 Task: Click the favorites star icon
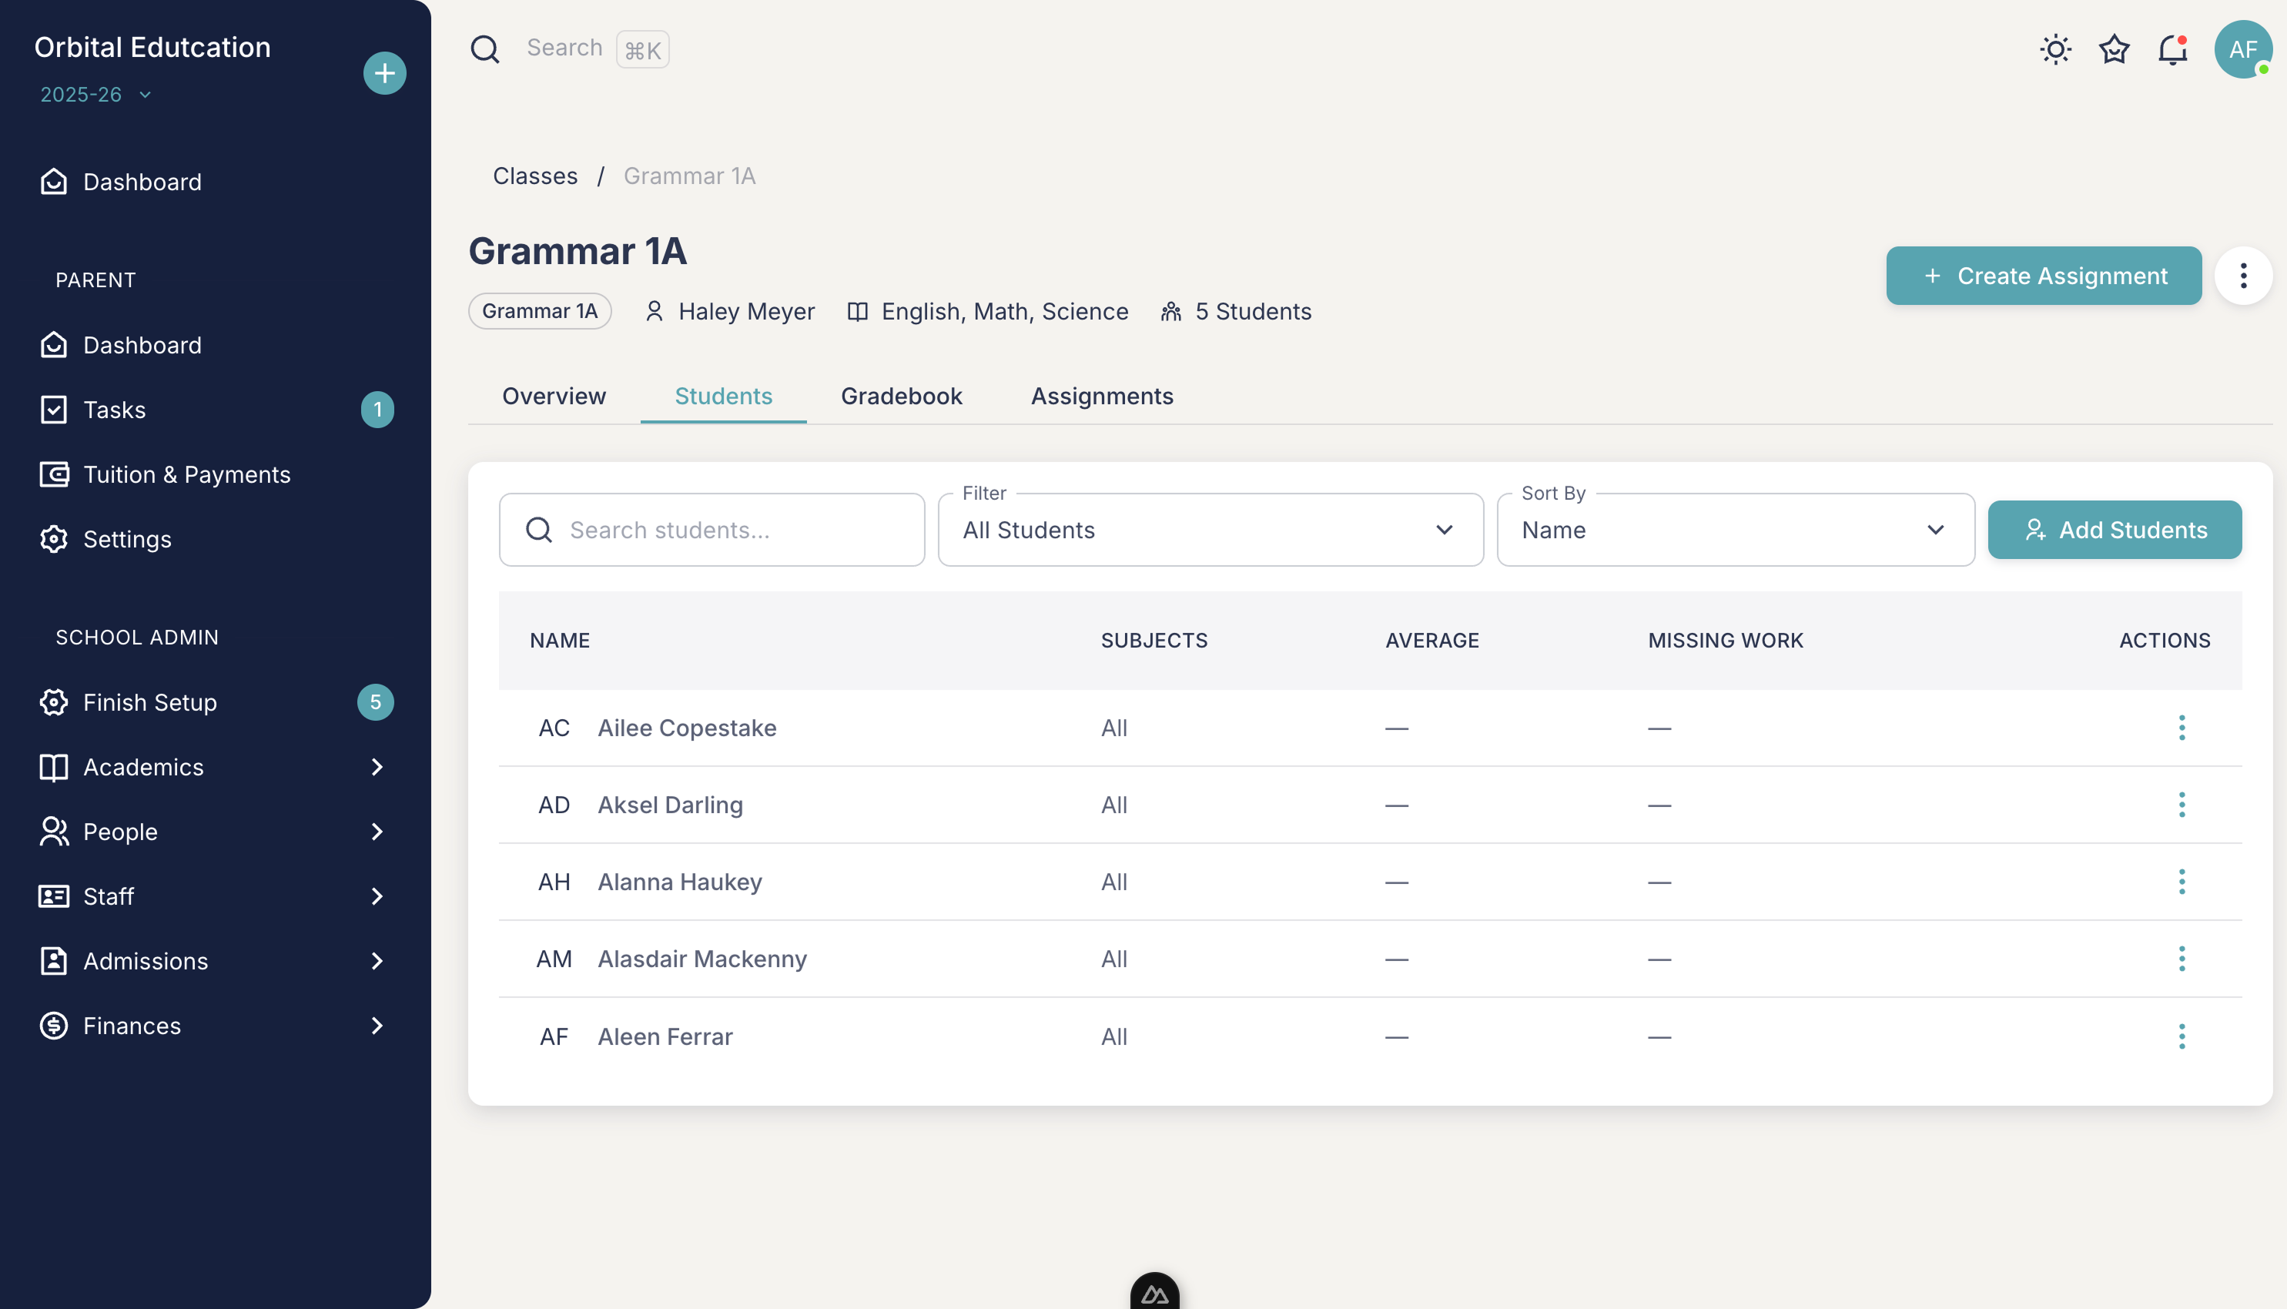point(2114,49)
